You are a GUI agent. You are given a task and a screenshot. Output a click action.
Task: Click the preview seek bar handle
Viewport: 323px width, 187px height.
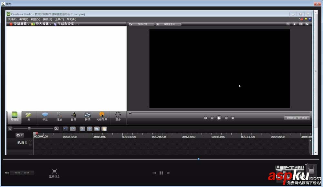click(x=130, y=113)
